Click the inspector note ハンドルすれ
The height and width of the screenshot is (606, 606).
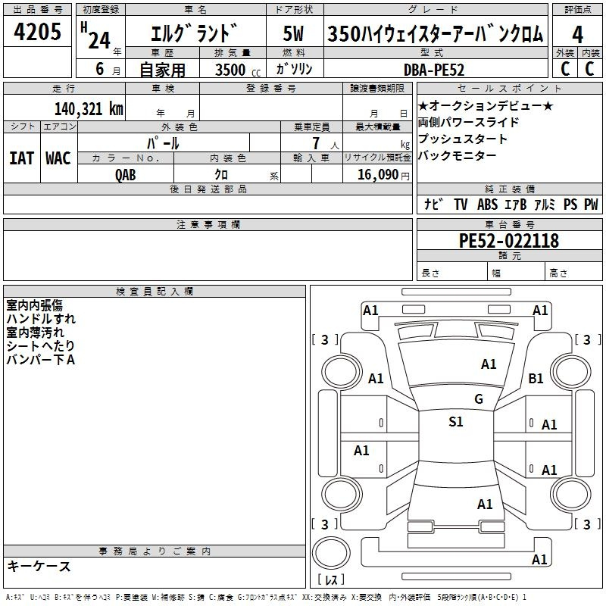pos(41,319)
